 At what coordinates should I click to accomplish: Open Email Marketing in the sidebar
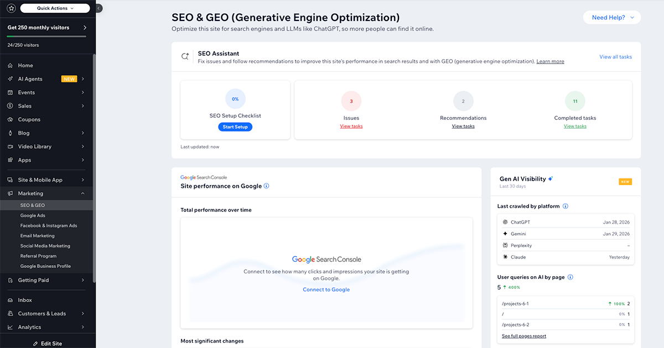coord(37,236)
